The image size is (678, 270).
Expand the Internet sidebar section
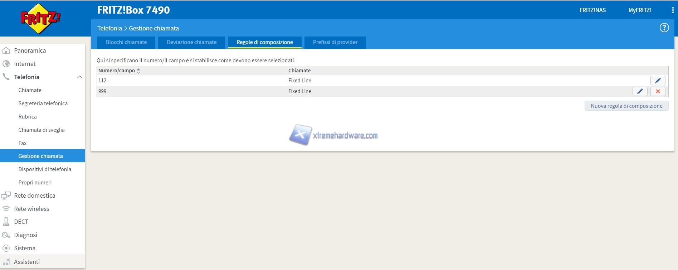25,64
